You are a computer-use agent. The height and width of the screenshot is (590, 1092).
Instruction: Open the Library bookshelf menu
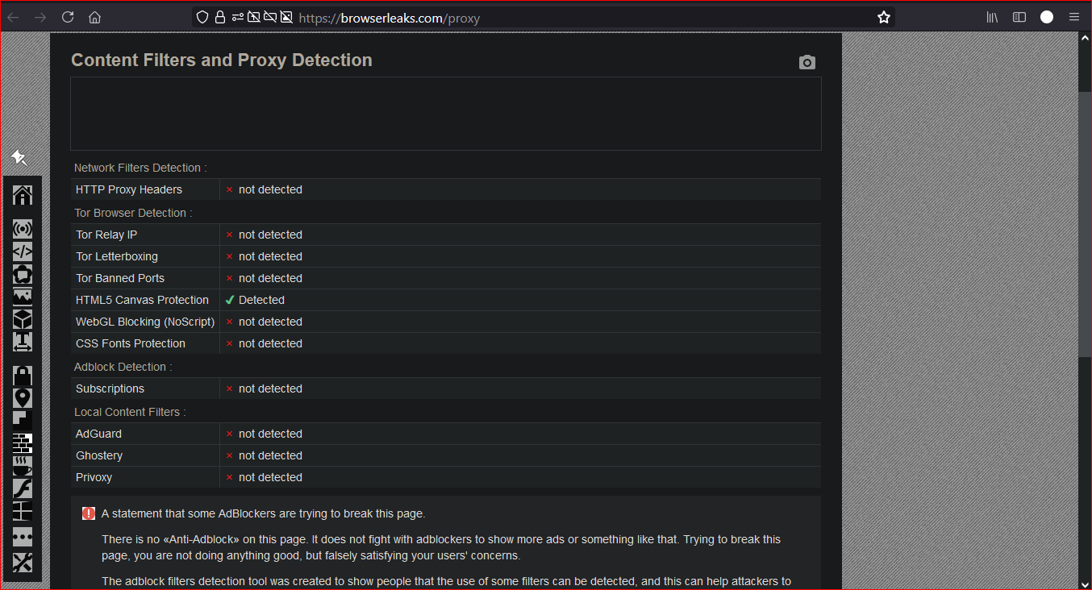click(x=992, y=17)
